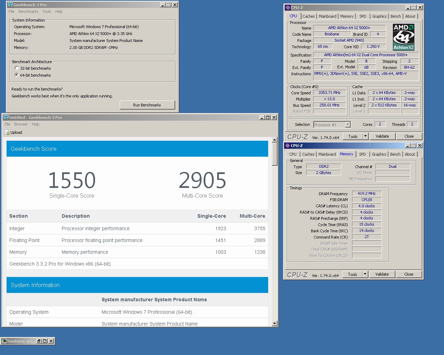
Task: Click the Dual channel value
Action: (393, 167)
